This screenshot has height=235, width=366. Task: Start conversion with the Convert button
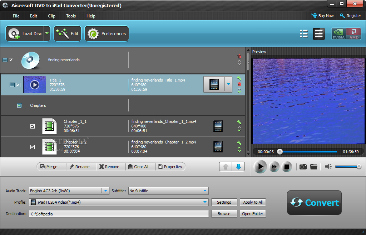coord(315,203)
